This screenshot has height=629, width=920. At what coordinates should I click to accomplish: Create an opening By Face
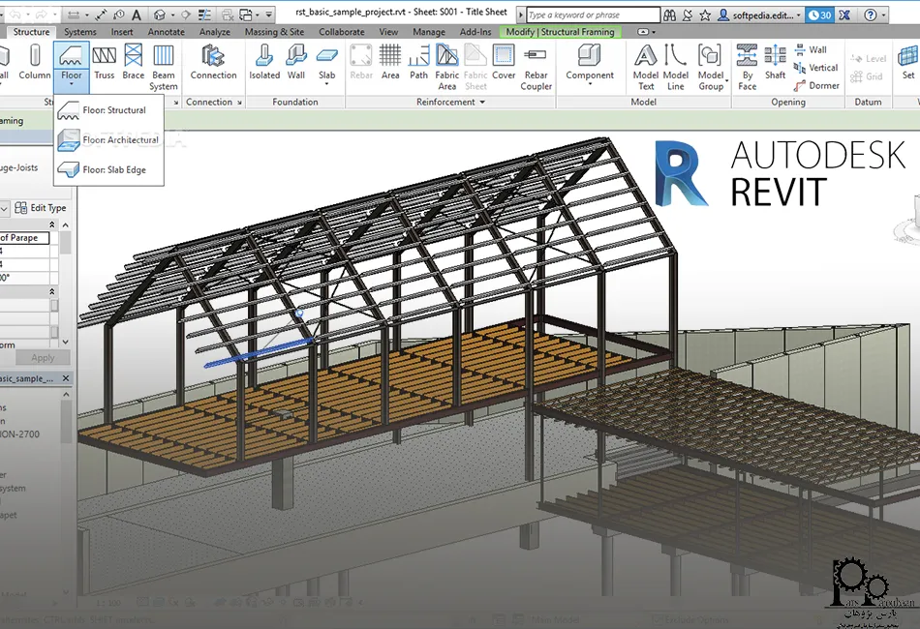coord(747,68)
